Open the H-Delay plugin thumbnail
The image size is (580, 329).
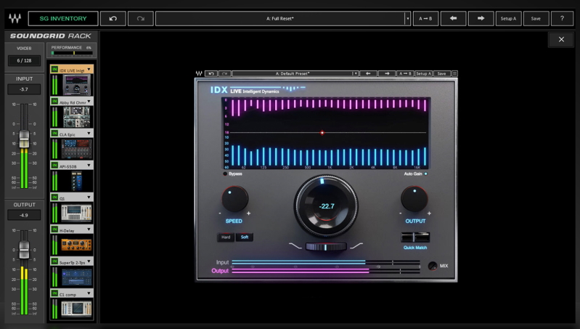(76, 245)
